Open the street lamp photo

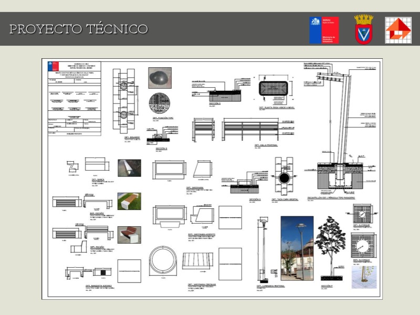[297, 248]
